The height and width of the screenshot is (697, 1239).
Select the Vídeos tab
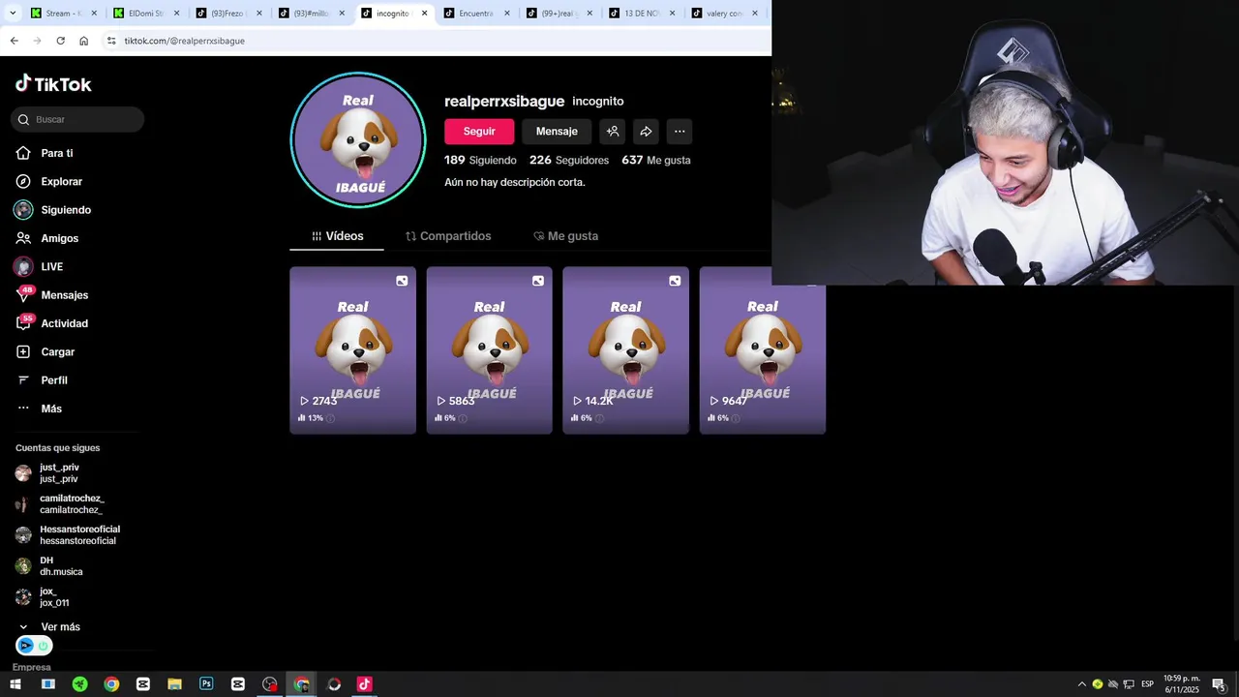pyautogui.click(x=337, y=236)
